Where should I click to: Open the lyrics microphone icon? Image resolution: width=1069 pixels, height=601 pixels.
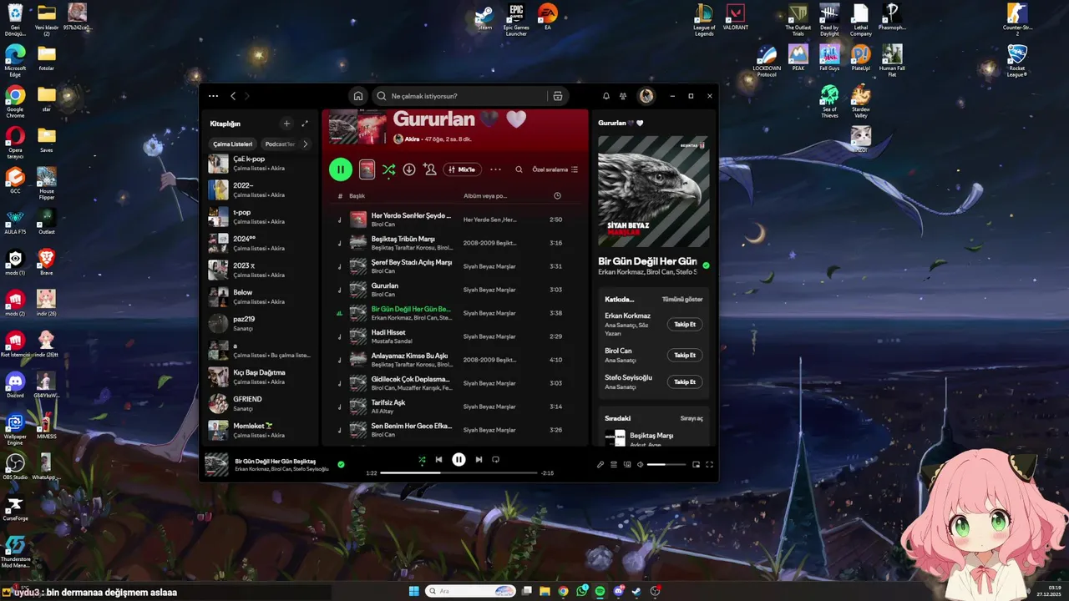(600, 464)
